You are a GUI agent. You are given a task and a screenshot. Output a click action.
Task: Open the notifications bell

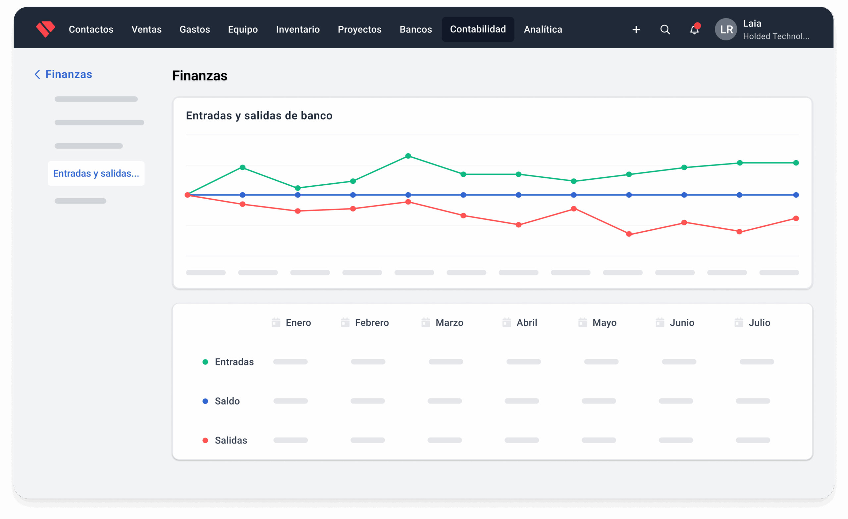pyautogui.click(x=694, y=30)
